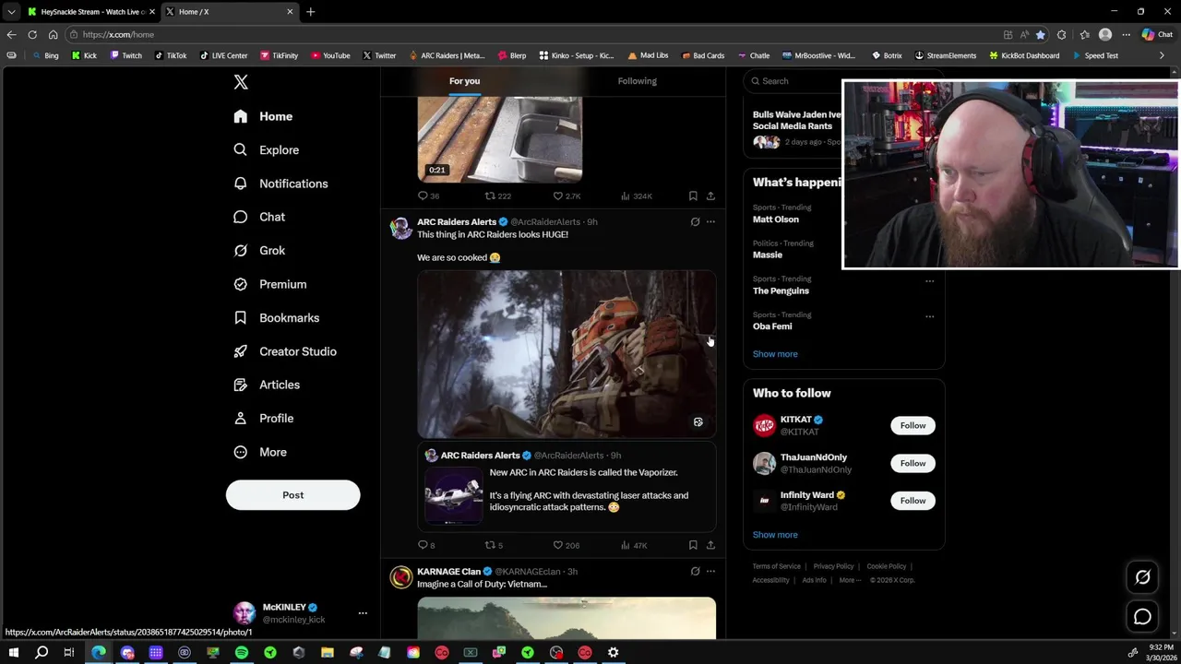The height and width of the screenshot is (664, 1181).
Task: Open Bookmarks in X sidebar
Action: click(276, 317)
